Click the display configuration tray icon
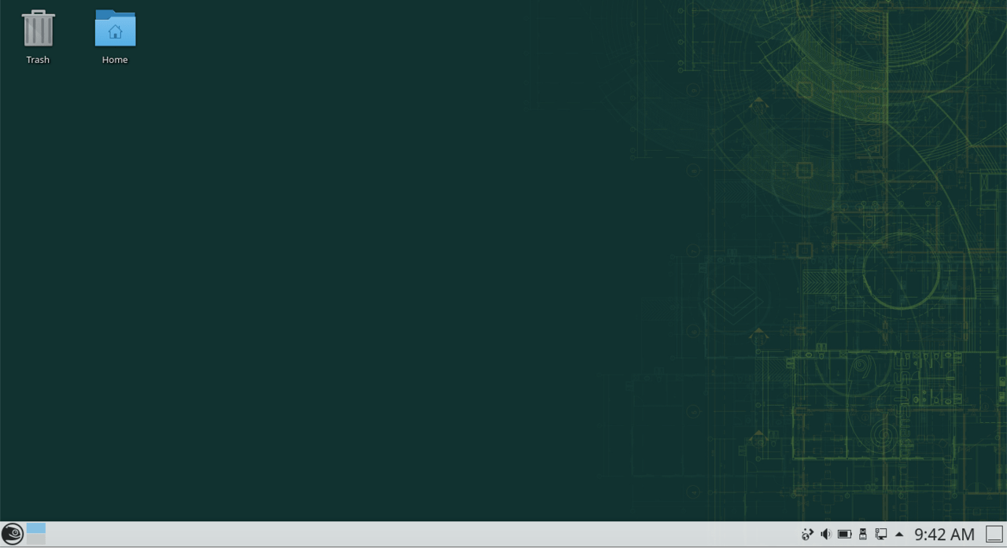Viewport: 1007px width, 548px height. (881, 534)
